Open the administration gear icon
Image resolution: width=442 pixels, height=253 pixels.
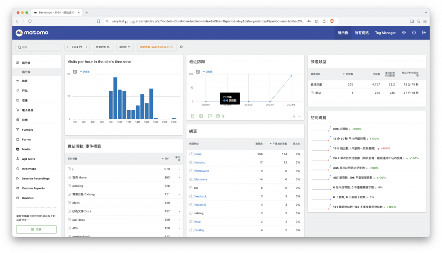pos(404,33)
